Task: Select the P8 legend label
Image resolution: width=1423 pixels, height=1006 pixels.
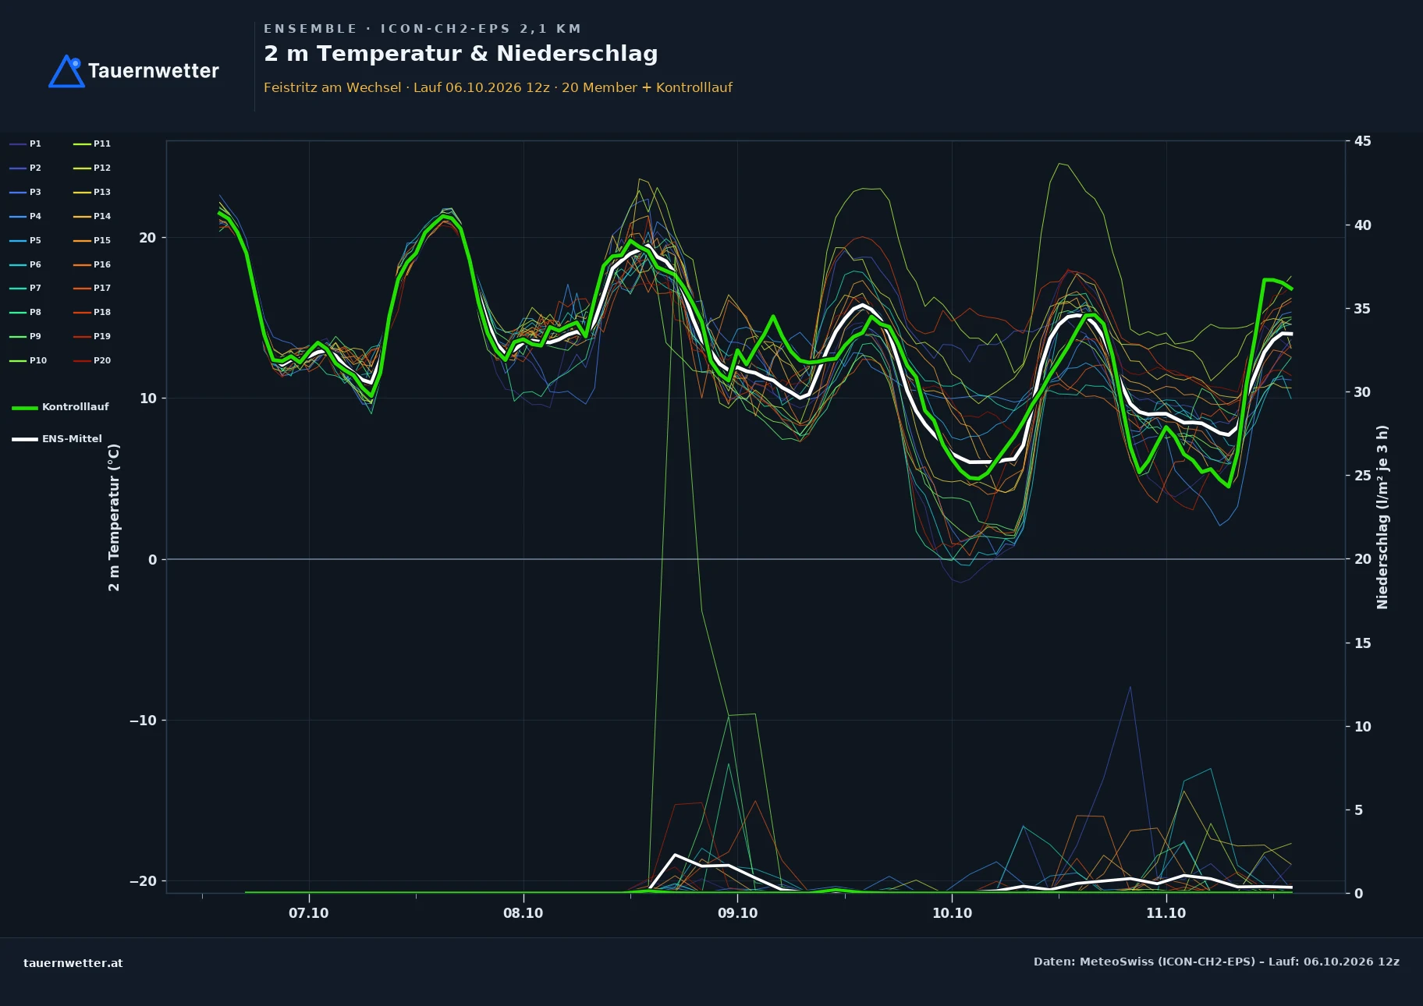Action: (x=35, y=312)
